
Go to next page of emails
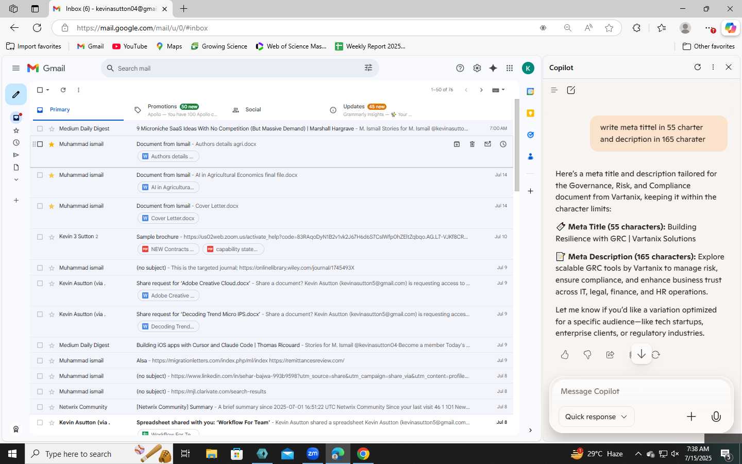[x=481, y=90]
